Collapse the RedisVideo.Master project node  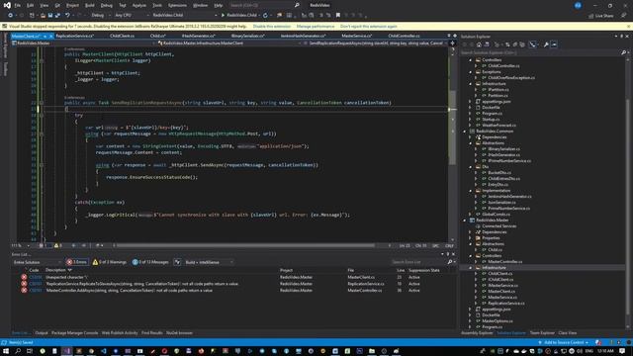point(464,221)
